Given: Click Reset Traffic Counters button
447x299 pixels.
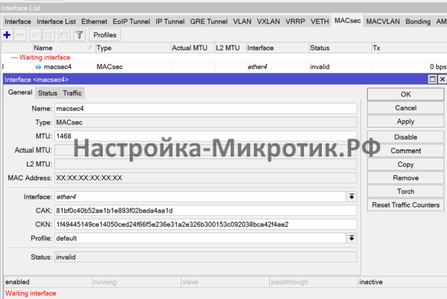Looking at the screenshot, I should click(405, 205).
